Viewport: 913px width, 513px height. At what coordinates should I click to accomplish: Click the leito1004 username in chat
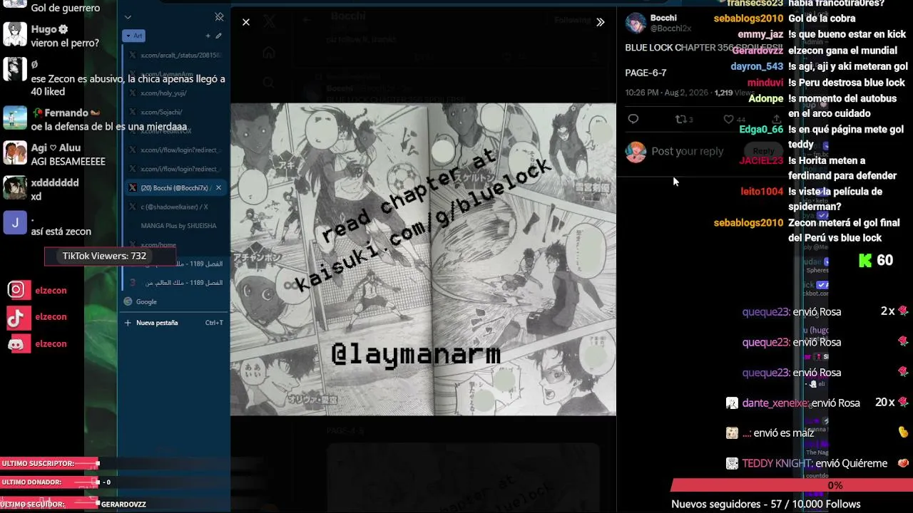tap(762, 192)
